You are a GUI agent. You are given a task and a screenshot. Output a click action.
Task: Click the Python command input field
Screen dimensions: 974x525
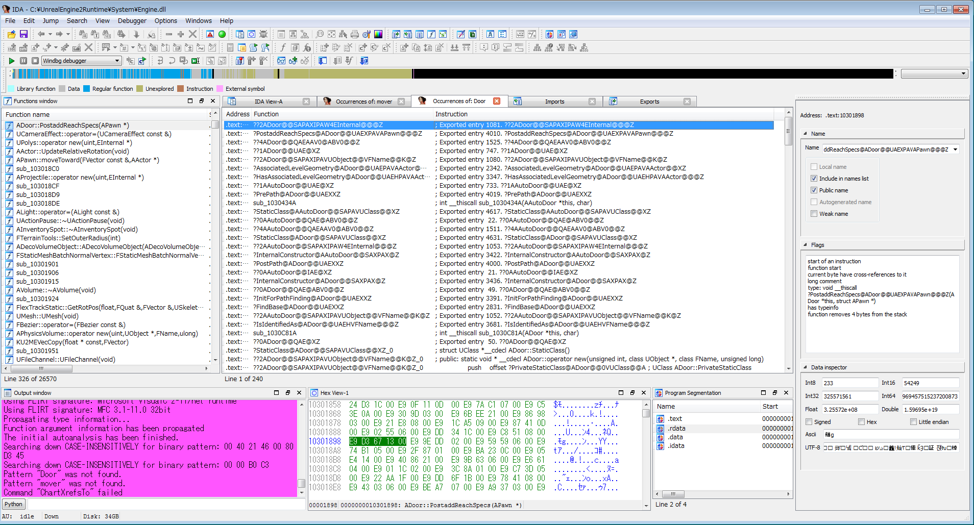167,504
